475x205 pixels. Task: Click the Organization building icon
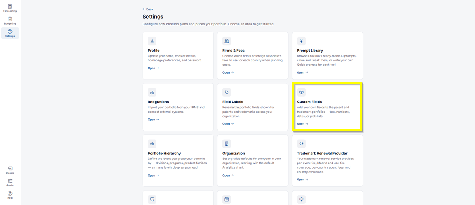click(227, 144)
